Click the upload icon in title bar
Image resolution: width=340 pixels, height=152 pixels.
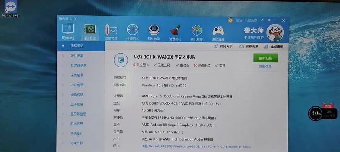[263, 21]
